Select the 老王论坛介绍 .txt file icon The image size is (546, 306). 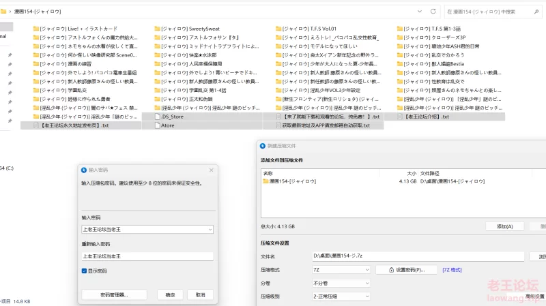coord(400,117)
